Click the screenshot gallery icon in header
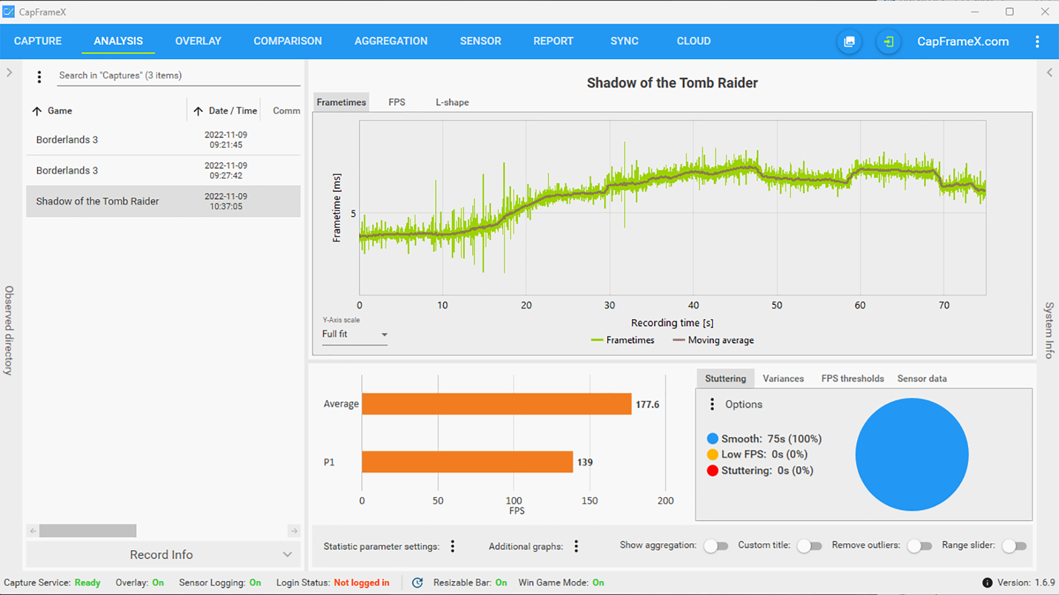This screenshot has height=595, width=1059. [x=849, y=41]
